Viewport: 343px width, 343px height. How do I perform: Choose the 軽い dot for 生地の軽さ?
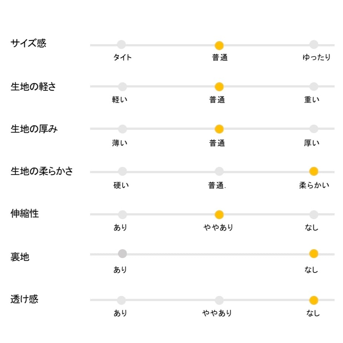tap(122, 87)
